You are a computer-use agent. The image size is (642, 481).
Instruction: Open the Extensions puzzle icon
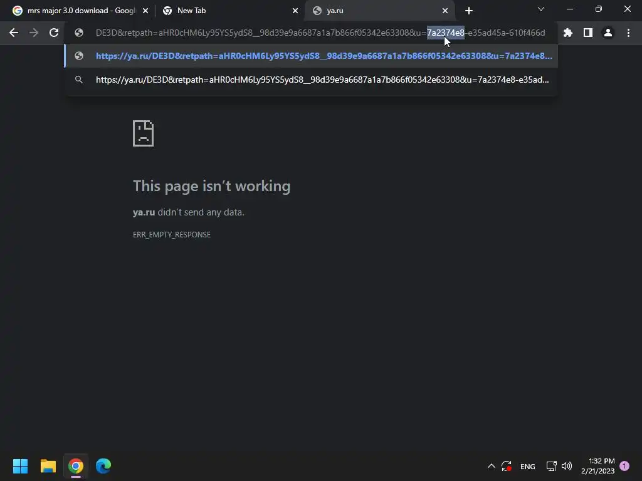[x=568, y=33]
